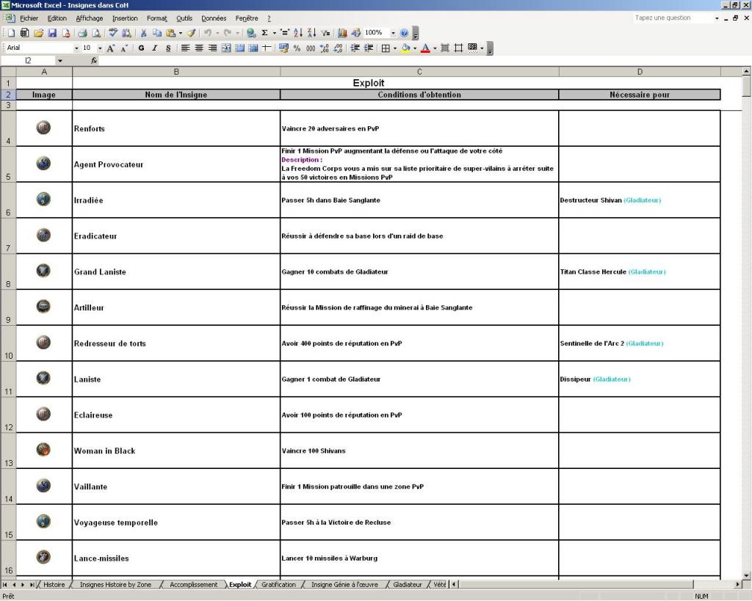
Task: Apply the yellow fill color
Action: (x=405, y=48)
